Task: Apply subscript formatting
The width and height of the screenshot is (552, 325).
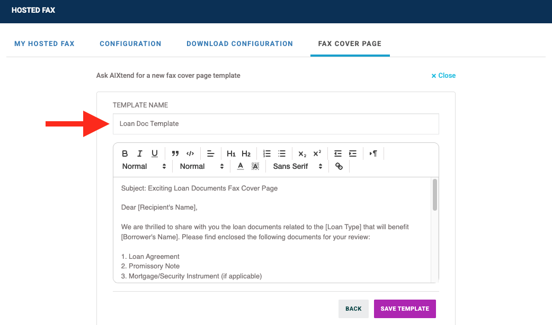Action: [x=301, y=154]
